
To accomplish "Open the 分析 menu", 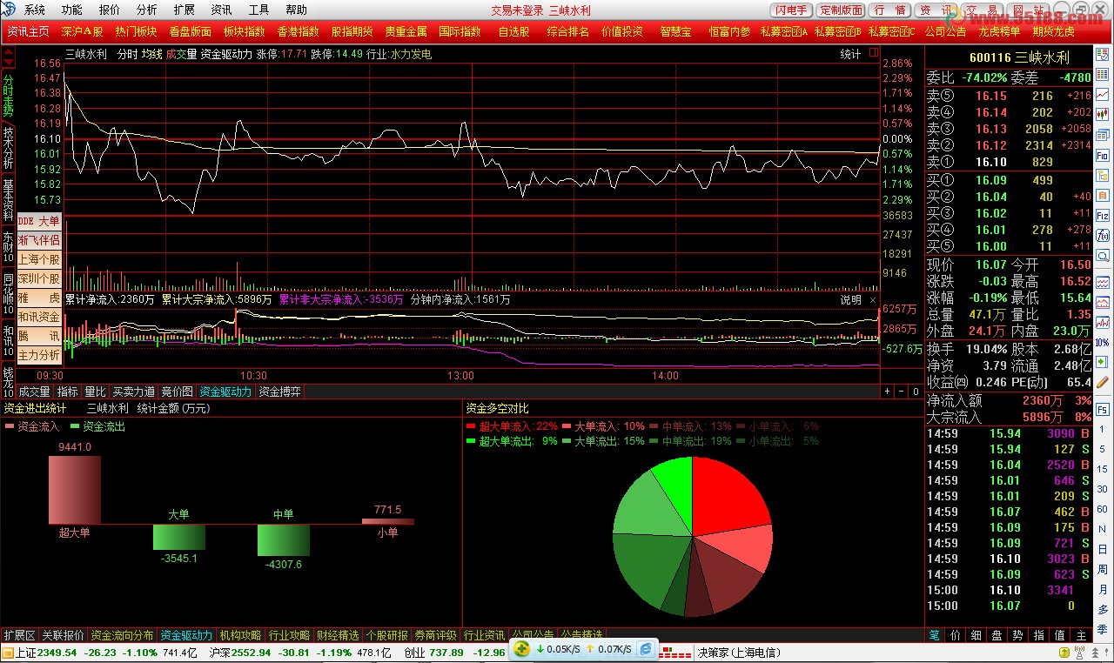I will click(147, 10).
